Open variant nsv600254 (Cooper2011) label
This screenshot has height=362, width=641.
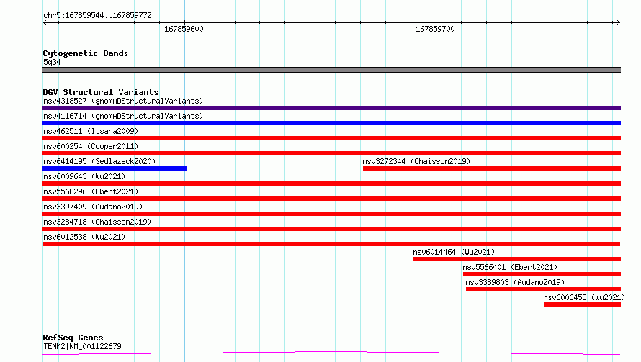pos(91,146)
